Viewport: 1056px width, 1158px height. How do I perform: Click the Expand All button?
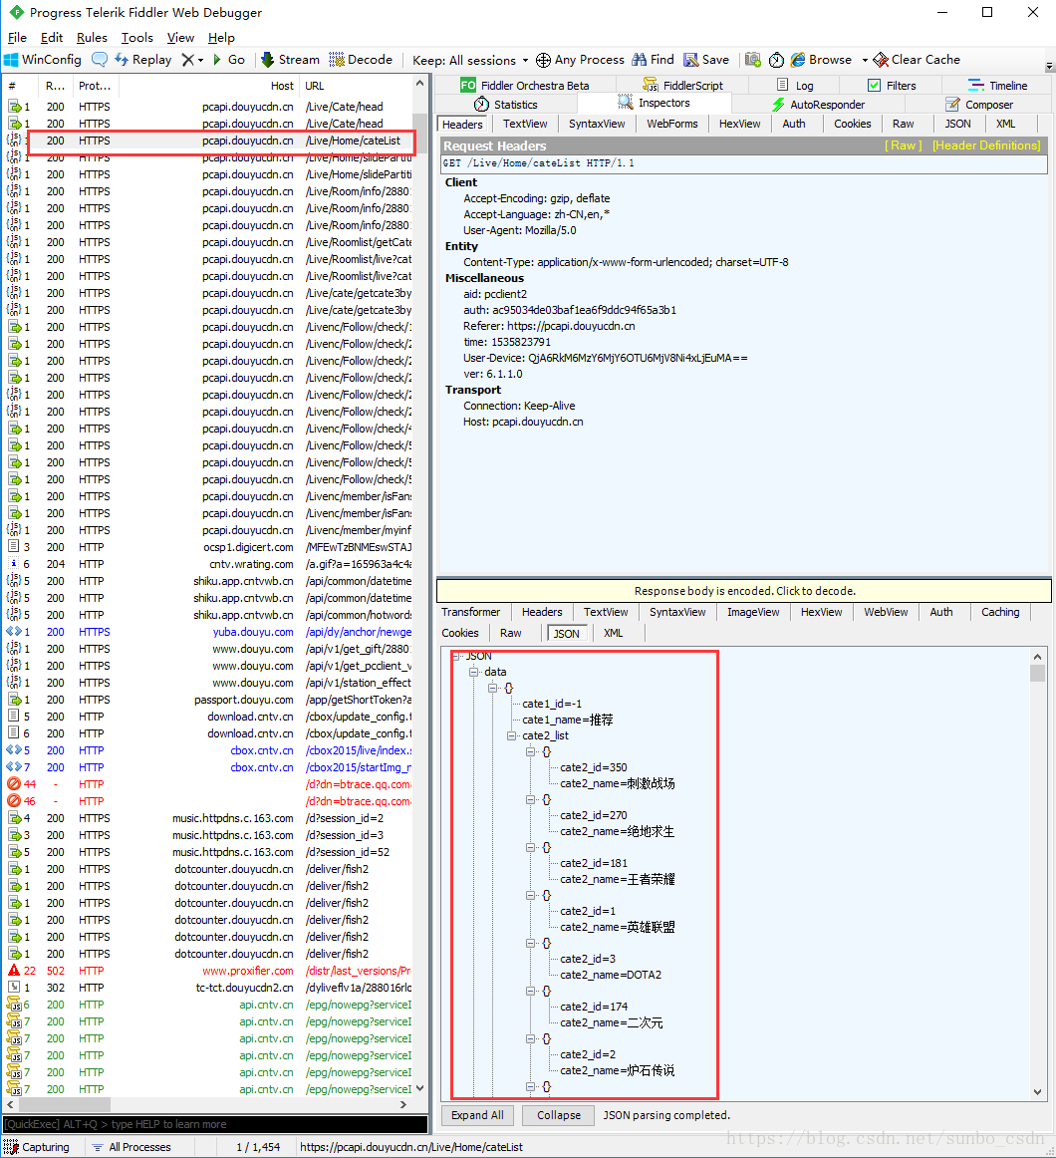pos(477,1115)
